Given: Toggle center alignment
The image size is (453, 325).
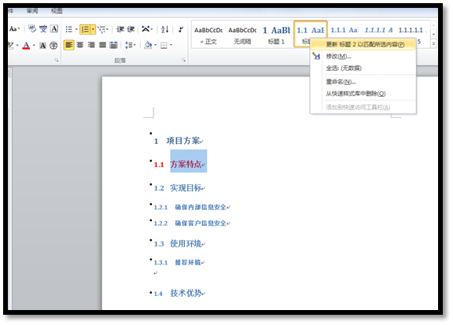Looking at the screenshot, I should coord(80,45).
